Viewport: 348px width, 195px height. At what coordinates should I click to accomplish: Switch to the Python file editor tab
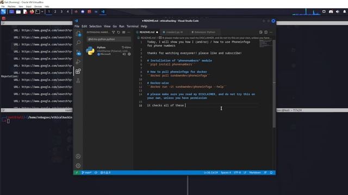tap(174, 32)
